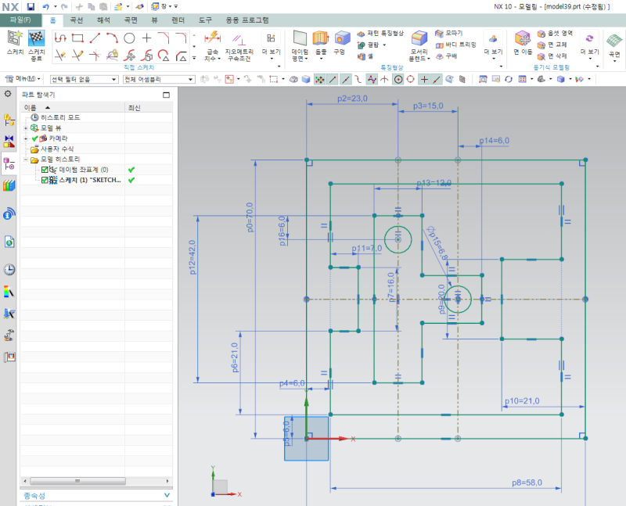Viewport: 626px width, 506px height.
Task: Select the Circle sketch tool
Action: click(x=129, y=38)
